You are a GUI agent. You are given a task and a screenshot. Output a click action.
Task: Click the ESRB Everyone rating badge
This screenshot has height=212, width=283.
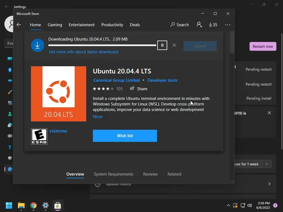pos(39,136)
